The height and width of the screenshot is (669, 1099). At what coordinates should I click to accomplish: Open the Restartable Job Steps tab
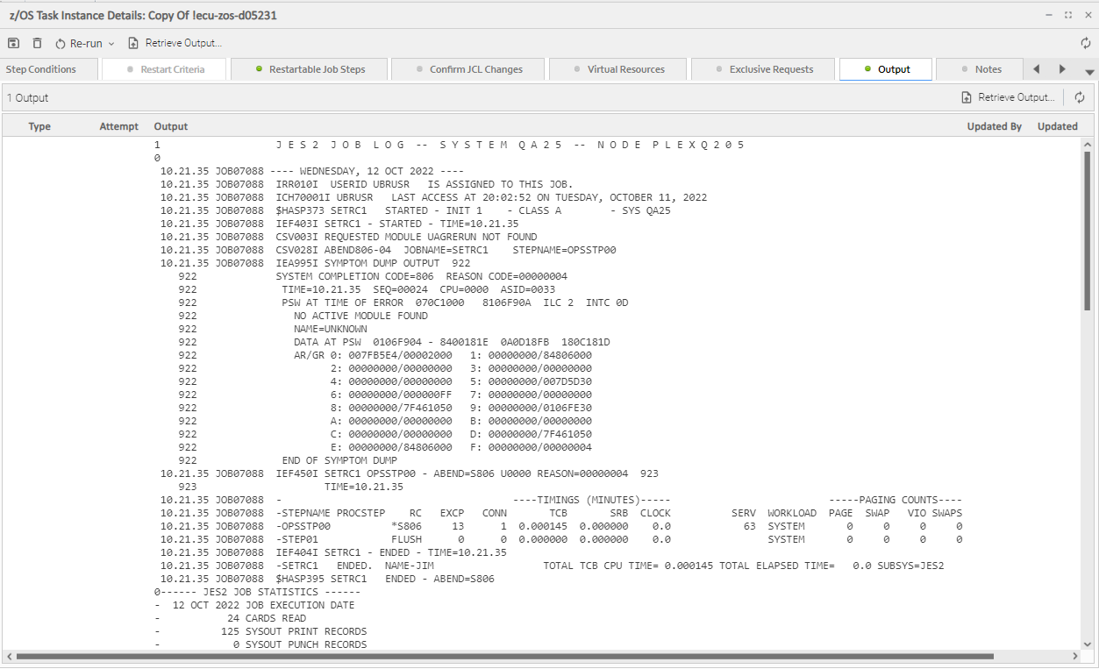click(x=310, y=69)
